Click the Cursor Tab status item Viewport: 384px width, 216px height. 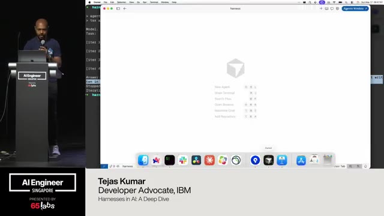[x=340, y=166]
